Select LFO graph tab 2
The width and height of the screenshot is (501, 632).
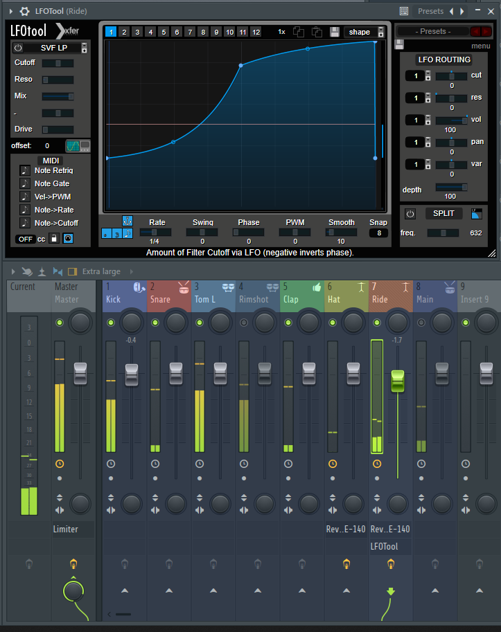124,32
